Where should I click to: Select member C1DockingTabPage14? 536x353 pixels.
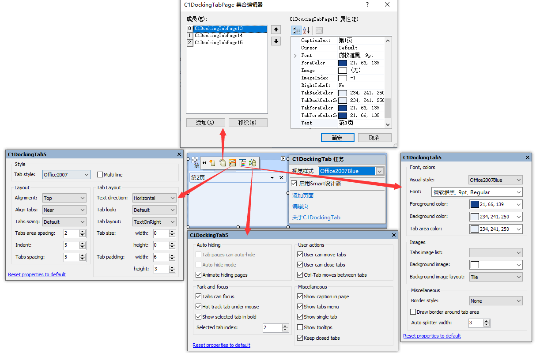tap(219, 35)
